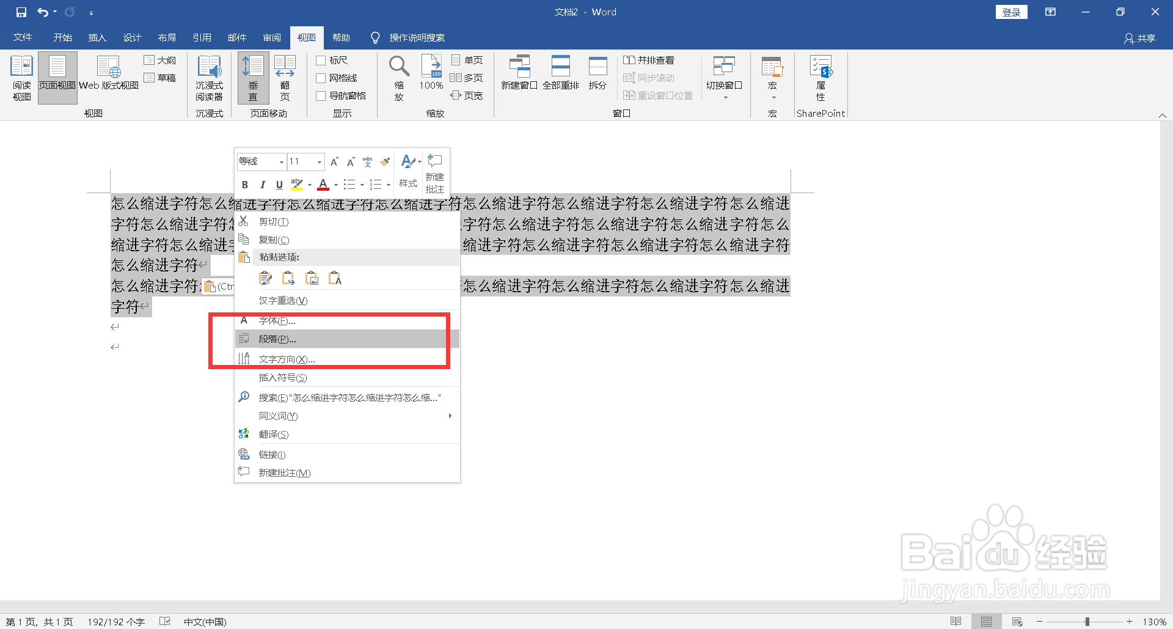Adjust the zoom slider handle
Screen dimensions: 1173x629
(1087, 622)
